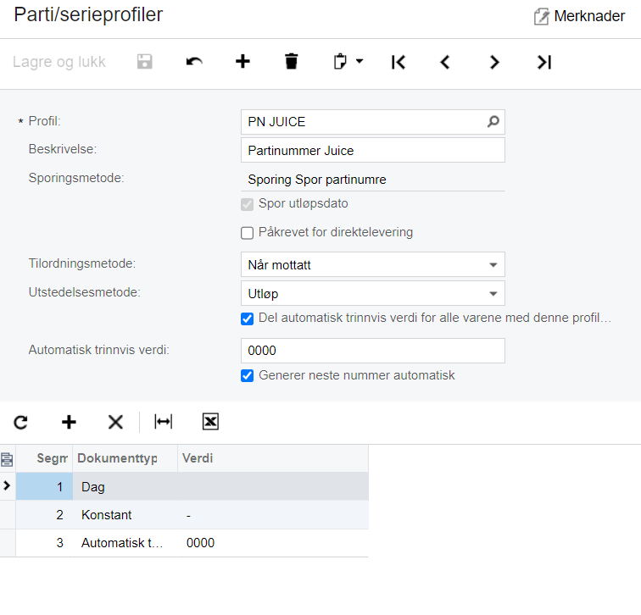The height and width of the screenshot is (615, 641).
Task: Open clipboard dropdown arrow in toolbar
Action: 360,62
